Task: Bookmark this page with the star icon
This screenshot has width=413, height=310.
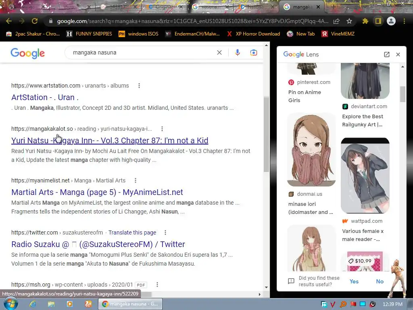Action: (x=349, y=21)
